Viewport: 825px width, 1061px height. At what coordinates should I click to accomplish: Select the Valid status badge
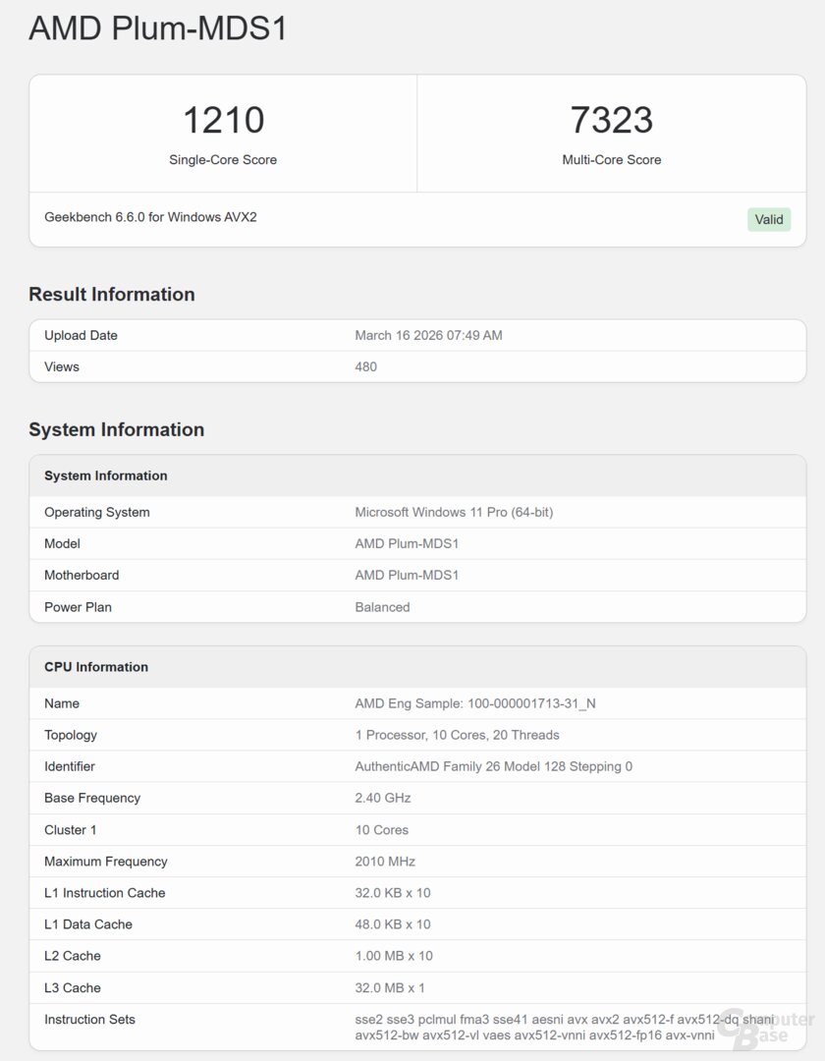769,219
